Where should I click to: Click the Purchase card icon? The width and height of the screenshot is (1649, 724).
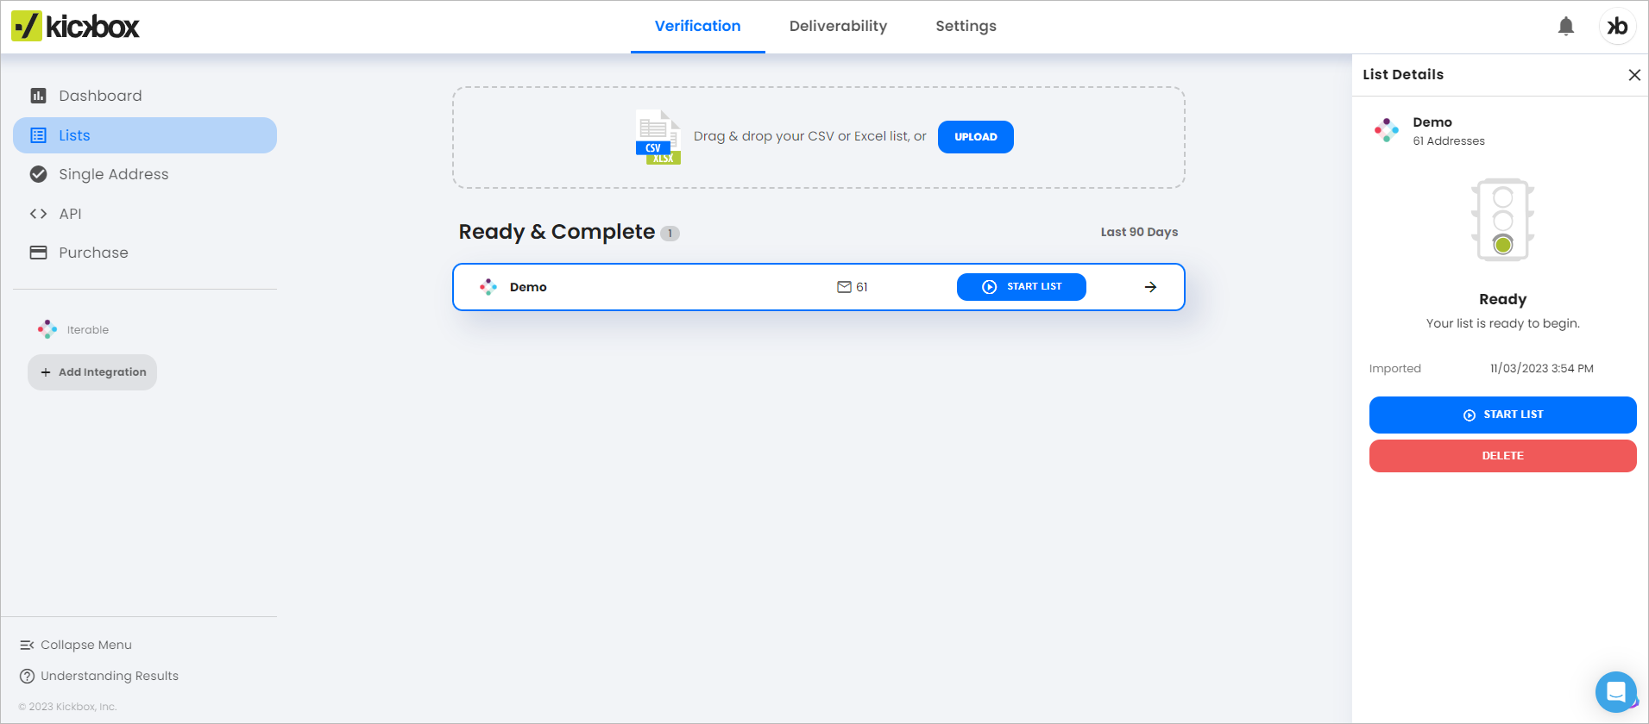pyautogui.click(x=38, y=253)
